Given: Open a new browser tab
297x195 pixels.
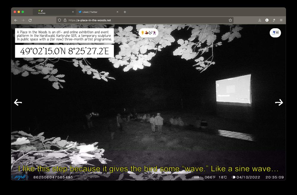Looking at the screenshot, I should point(125,12).
